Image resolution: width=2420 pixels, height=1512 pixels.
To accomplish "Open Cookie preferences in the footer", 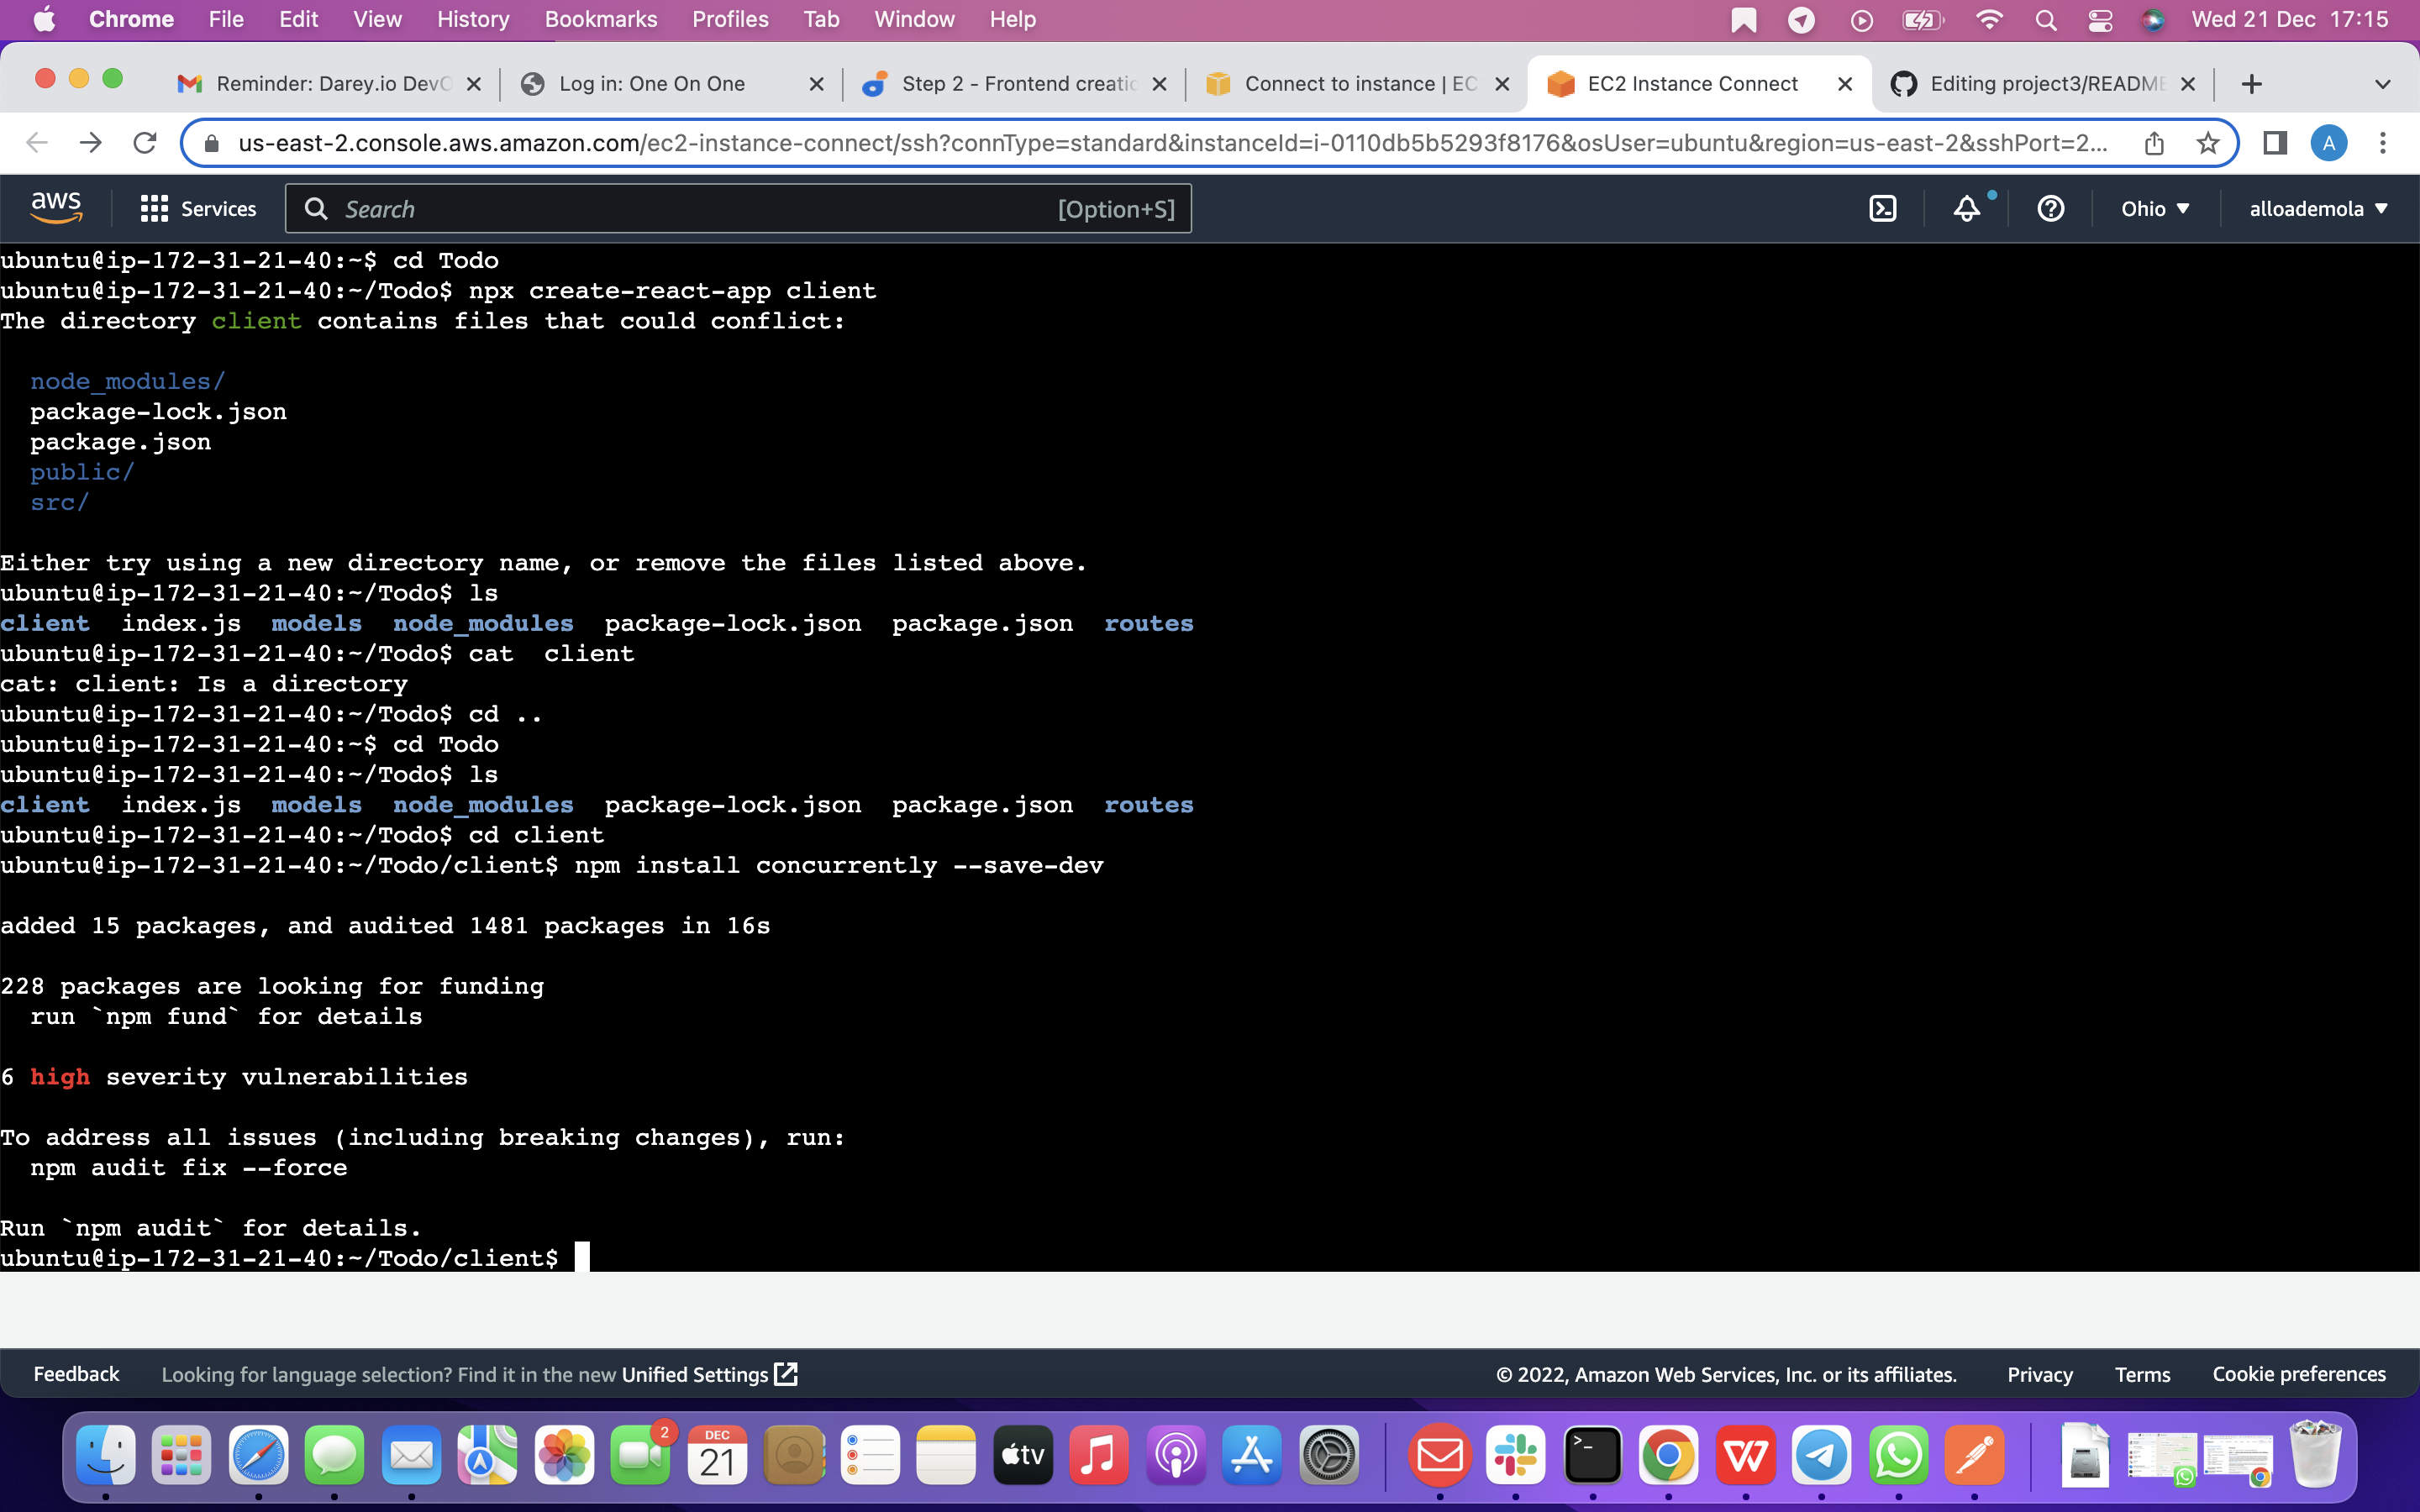I will click(x=2298, y=1374).
